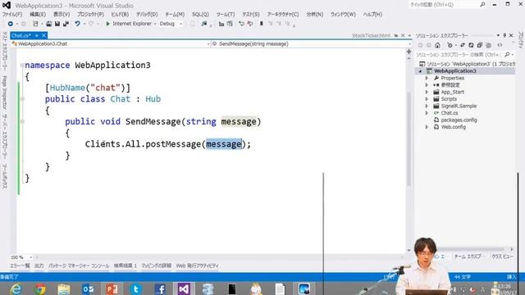Undo the last edit via toolbar
Viewport: 525px width, 295px height.
pyautogui.click(x=77, y=24)
